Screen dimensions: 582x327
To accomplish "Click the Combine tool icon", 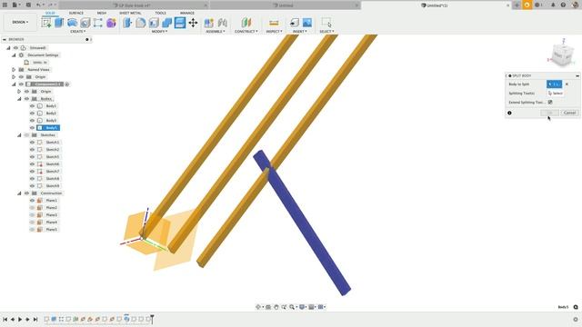I will 166,23.
